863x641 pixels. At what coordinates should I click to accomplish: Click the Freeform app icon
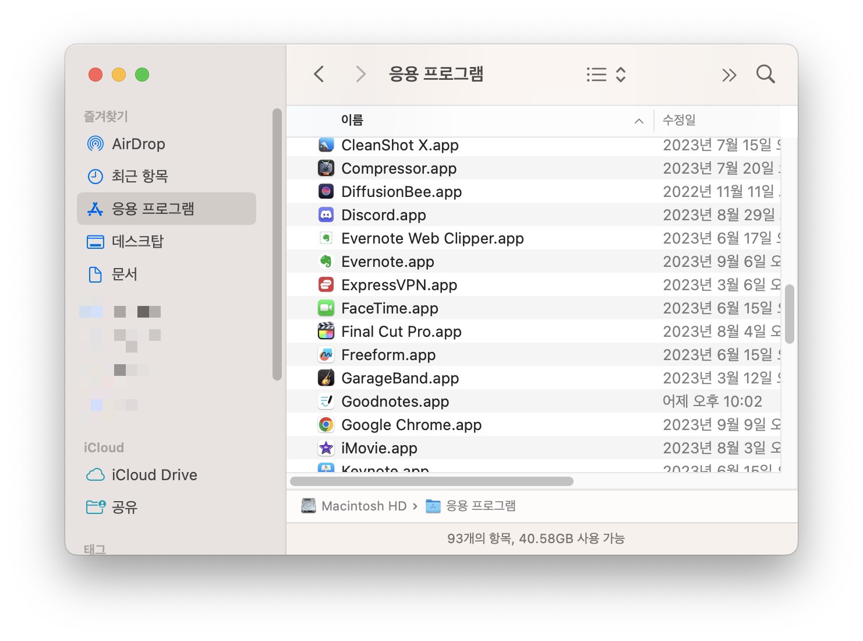[326, 355]
